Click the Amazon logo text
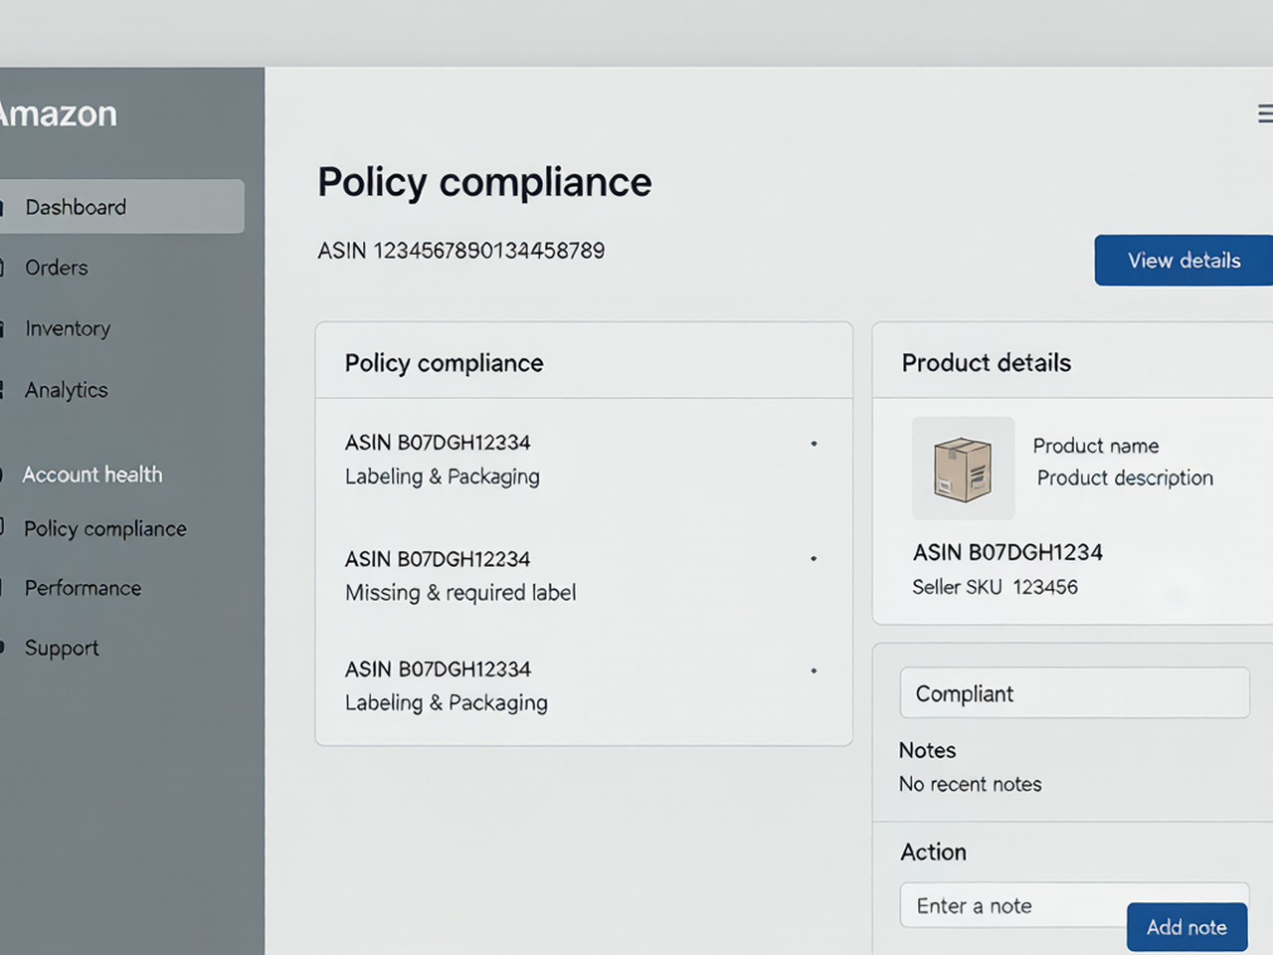The height and width of the screenshot is (955, 1273). point(58,114)
